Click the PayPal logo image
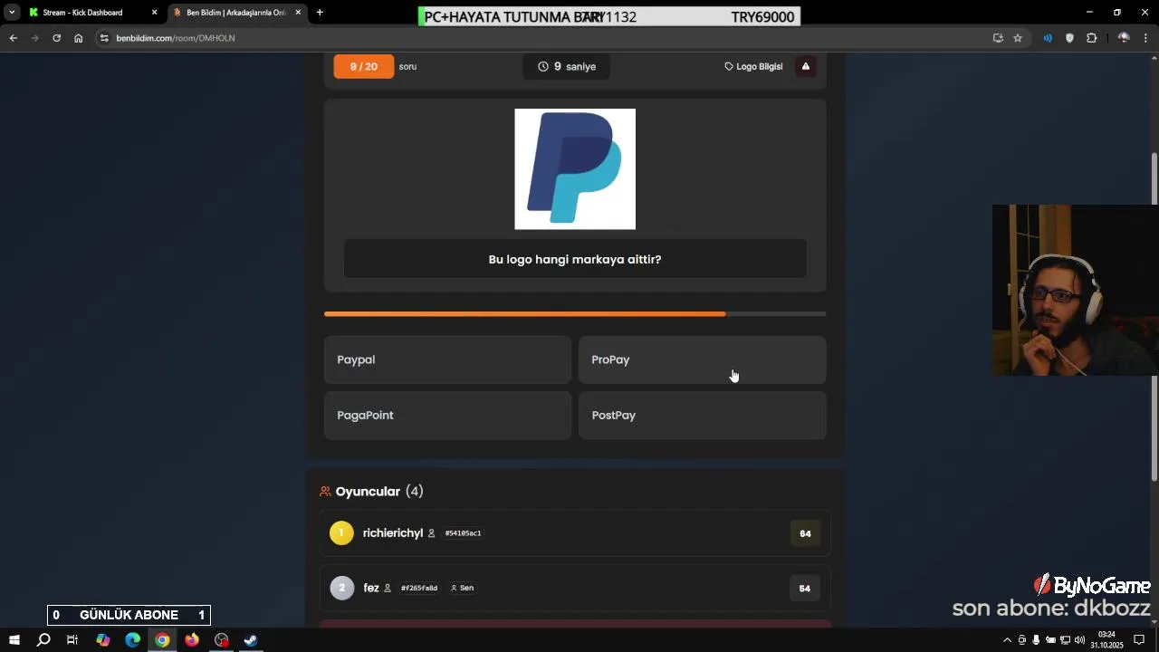Screen dimensions: 1159x652 coord(575,169)
